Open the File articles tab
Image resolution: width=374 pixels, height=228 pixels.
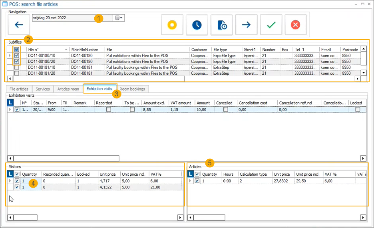[19, 89]
